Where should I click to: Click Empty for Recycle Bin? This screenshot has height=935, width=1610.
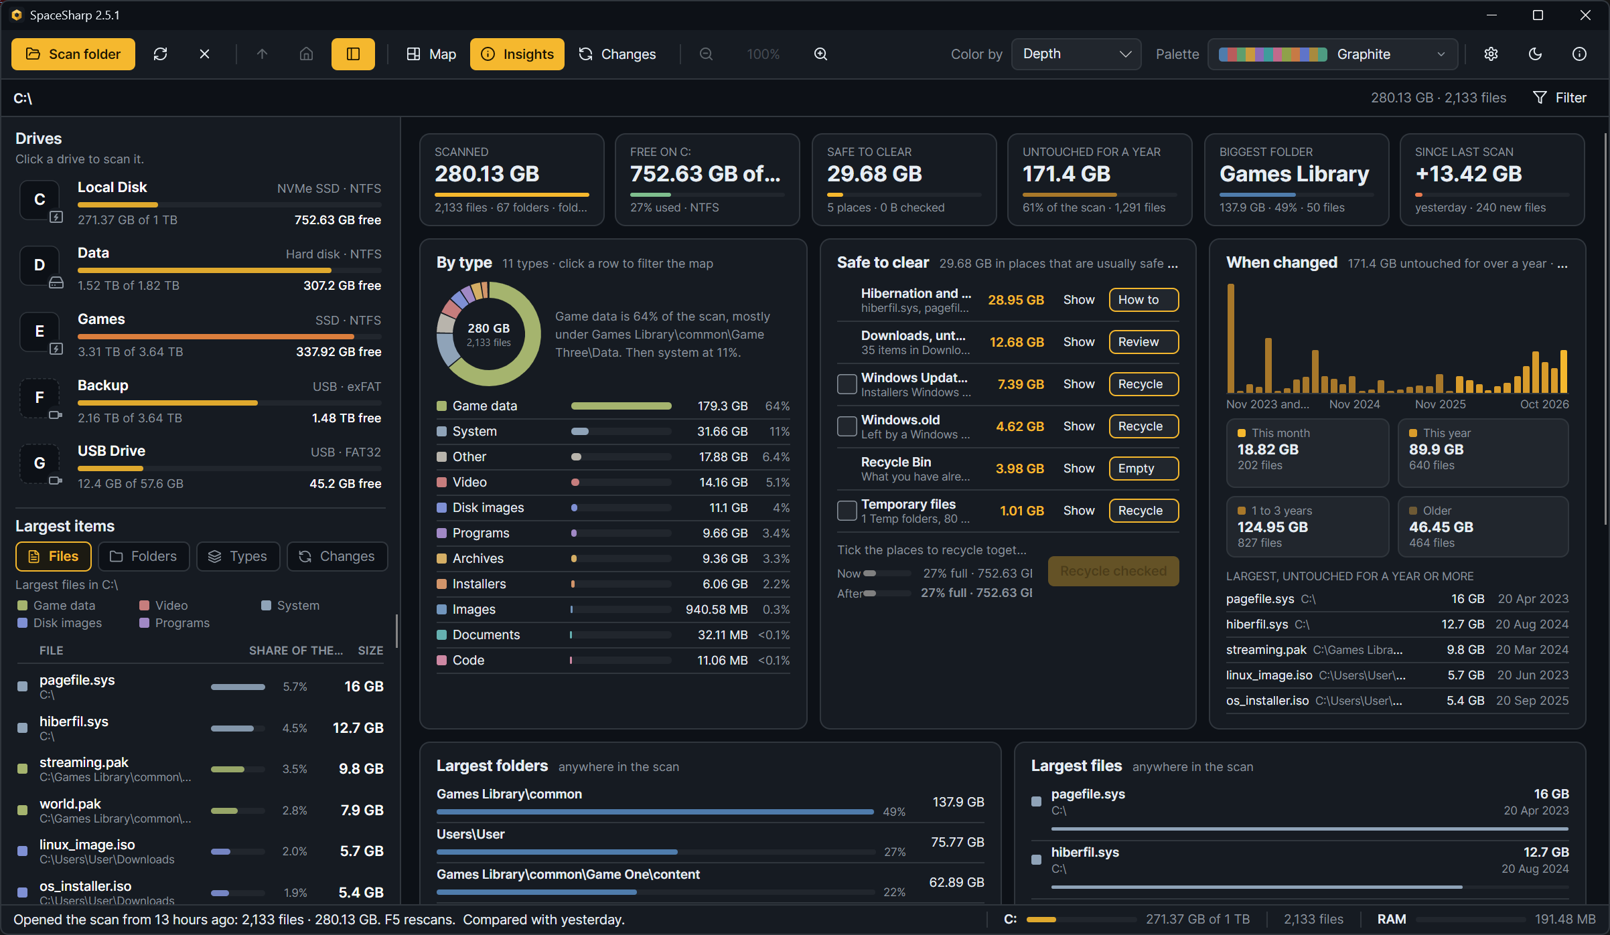click(x=1144, y=469)
